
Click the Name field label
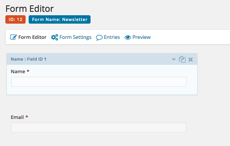click(18, 71)
